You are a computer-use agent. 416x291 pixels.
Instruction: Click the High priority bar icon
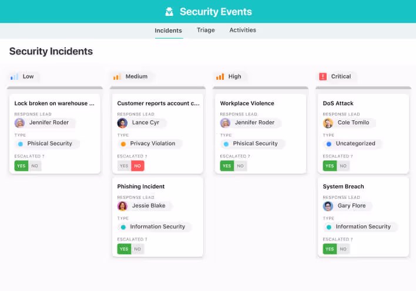click(x=220, y=76)
